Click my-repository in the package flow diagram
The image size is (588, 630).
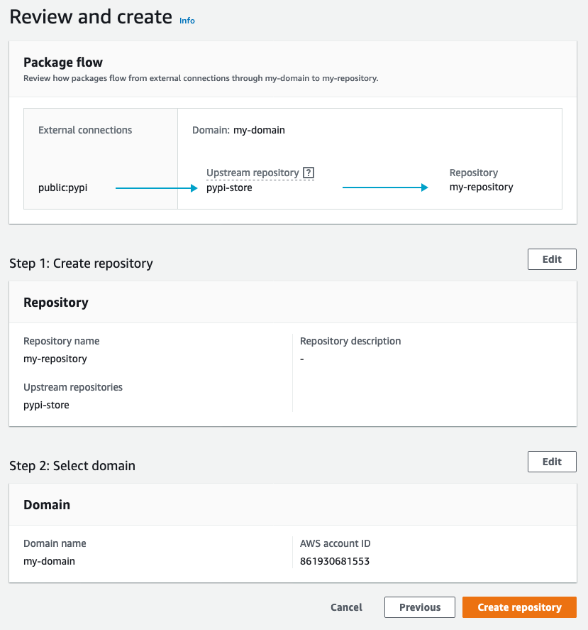tap(480, 187)
